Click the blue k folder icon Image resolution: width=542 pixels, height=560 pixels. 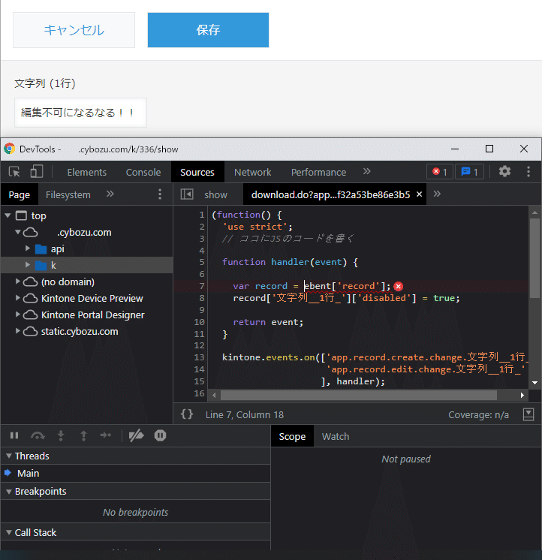click(41, 265)
